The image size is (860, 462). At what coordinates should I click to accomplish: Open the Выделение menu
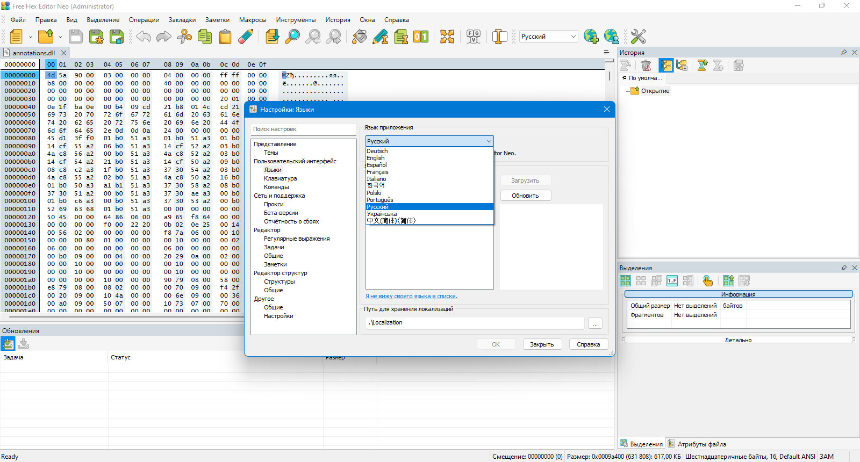pos(103,20)
